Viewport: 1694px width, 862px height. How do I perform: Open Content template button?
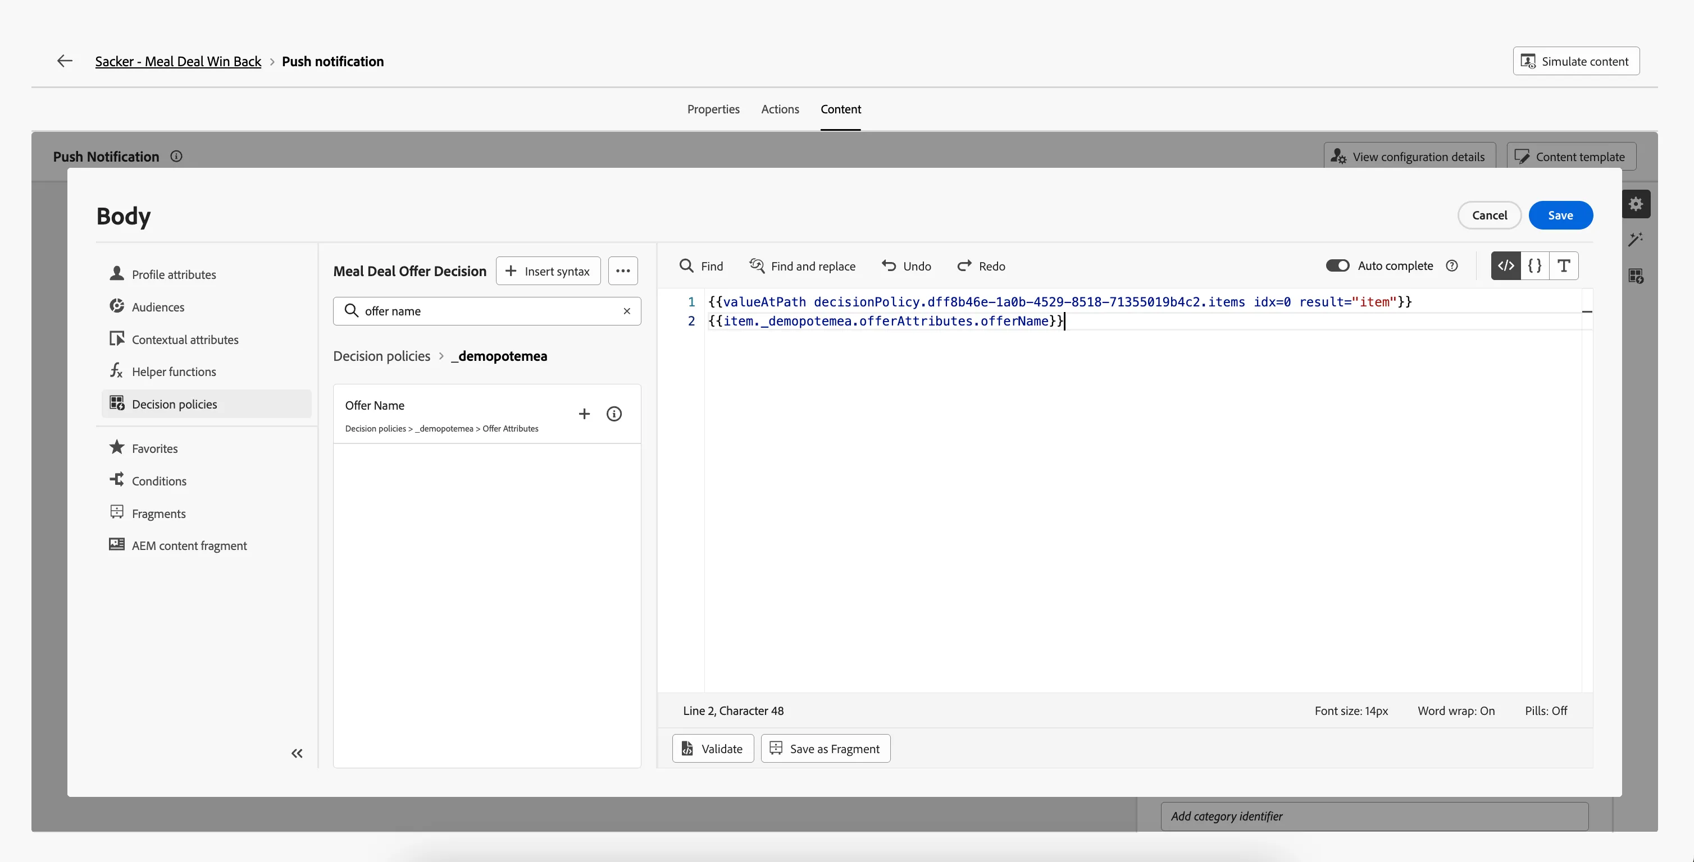pyautogui.click(x=1571, y=157)
